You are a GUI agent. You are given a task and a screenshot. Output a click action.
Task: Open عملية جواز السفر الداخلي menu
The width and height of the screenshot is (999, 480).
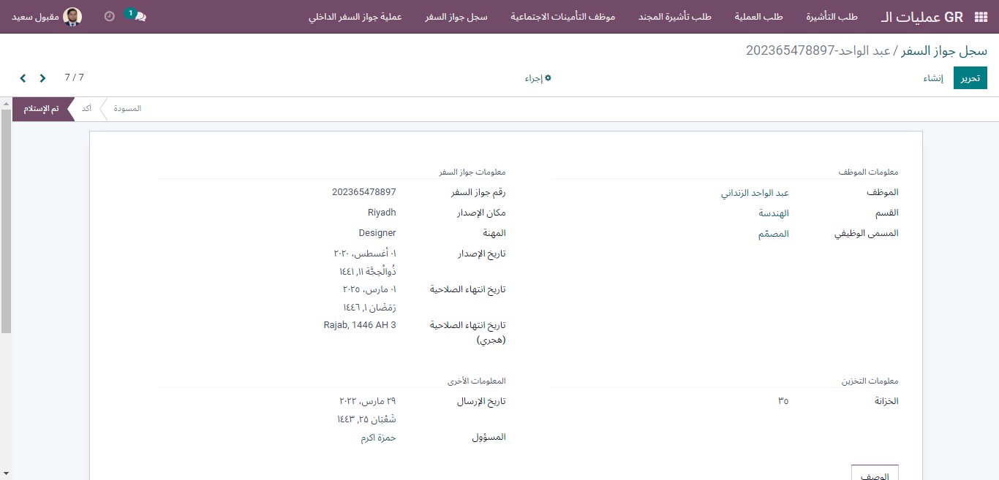355,17
